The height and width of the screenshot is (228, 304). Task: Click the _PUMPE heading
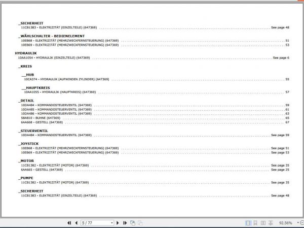pos(26,178)
